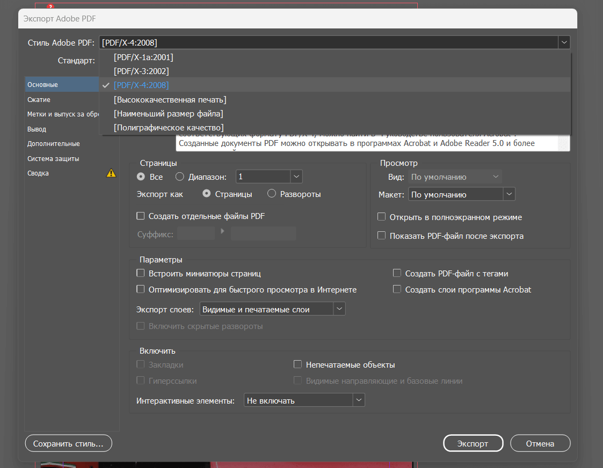603x468 pixels.
Task: Enable Непечатаемые объекты checkbox
Action: (x=297, y=364)
